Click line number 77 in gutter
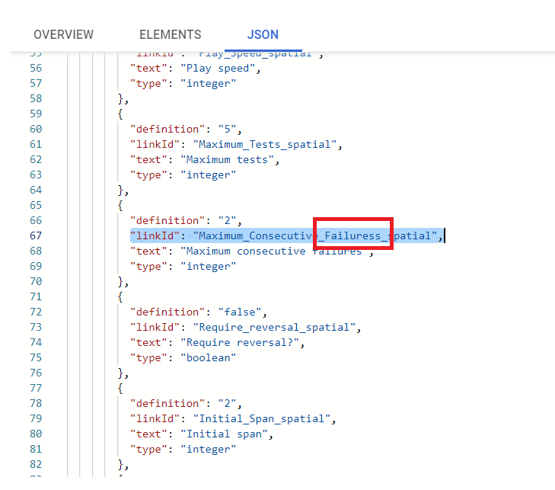This screenshot has height=490, width=555. coord(36,388)
